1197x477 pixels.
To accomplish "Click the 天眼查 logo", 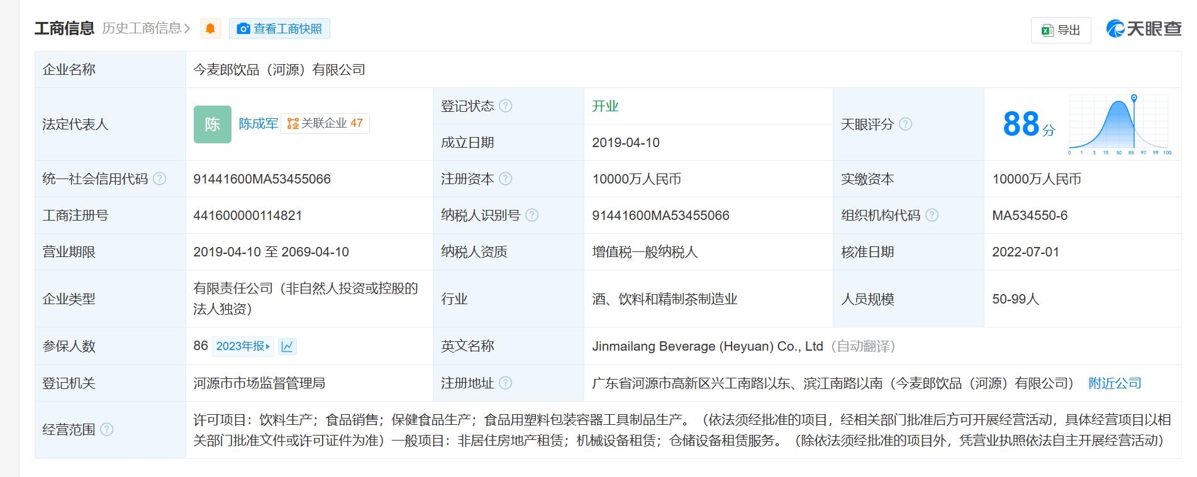I will [1144, 29].
